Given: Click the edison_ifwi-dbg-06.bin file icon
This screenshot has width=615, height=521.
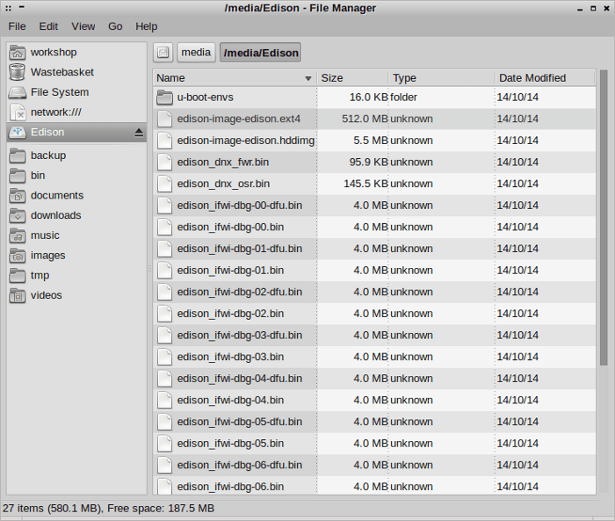Looking at the screenshot, I should (x=164, y=487).
